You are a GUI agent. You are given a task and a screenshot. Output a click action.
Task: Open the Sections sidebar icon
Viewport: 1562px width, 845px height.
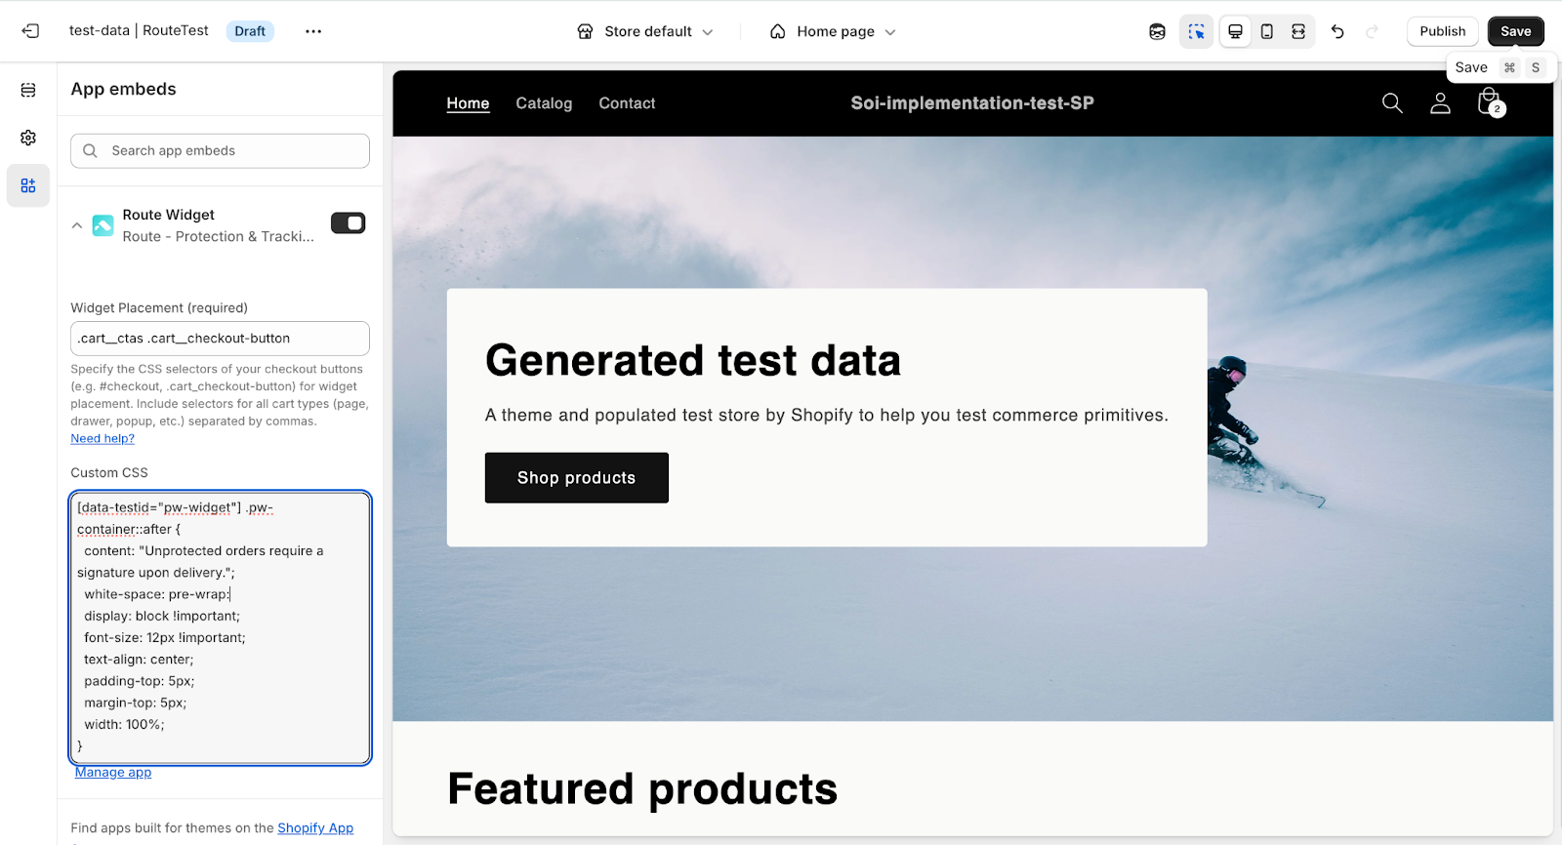tap(28, 90)
